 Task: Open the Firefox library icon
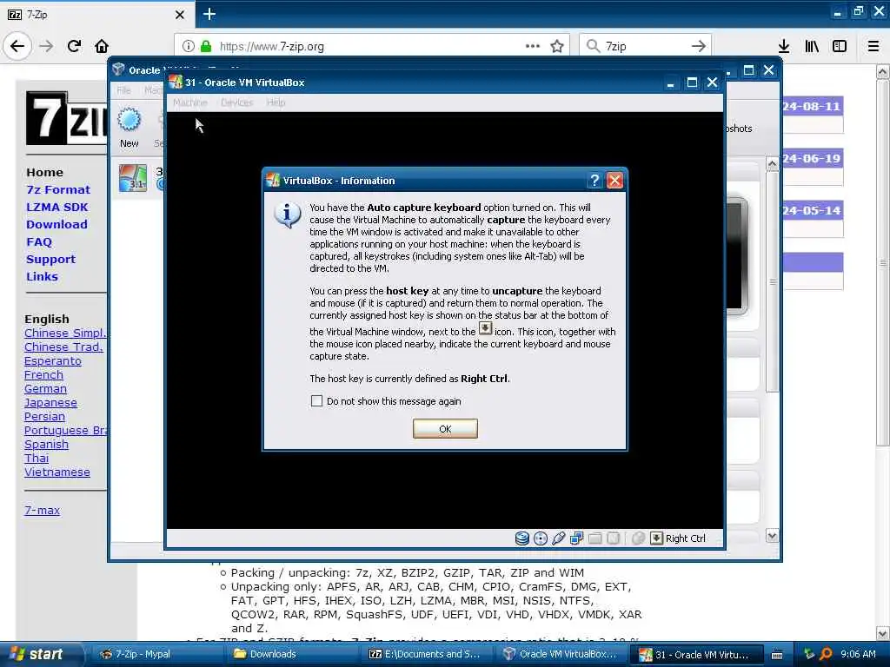812,46
